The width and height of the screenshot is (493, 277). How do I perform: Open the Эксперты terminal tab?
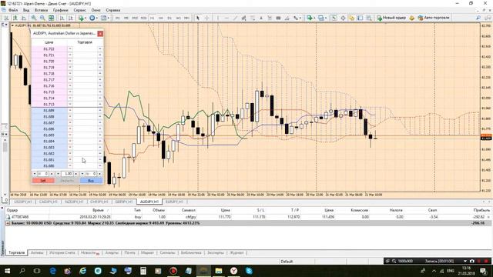tap(216, 252)
